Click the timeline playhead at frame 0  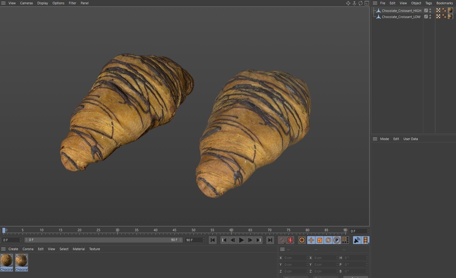point(4,230)
